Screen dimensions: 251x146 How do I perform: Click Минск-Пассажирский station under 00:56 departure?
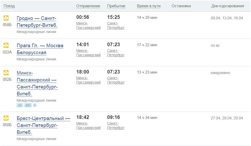pyautogui.click(x=88, y=26)
